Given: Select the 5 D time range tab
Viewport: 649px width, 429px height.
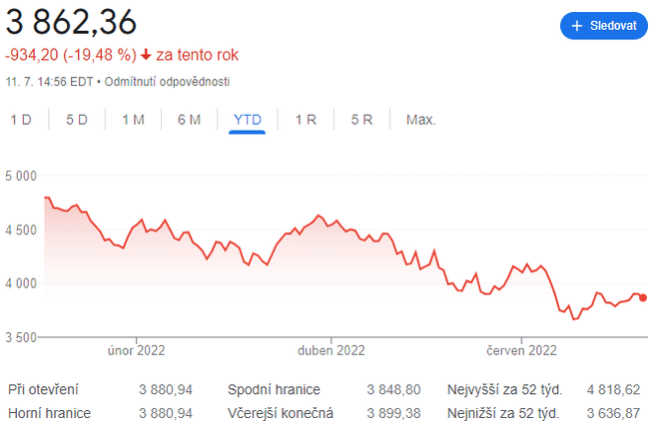Looking at the screenshot, I should coord(77,120).
